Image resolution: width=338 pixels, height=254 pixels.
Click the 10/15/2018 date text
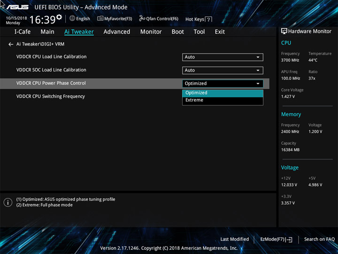click(16, 18)
